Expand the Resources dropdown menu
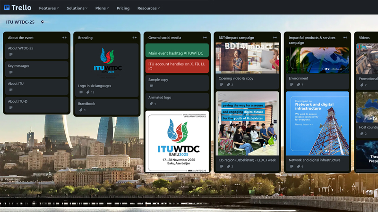 148,8
